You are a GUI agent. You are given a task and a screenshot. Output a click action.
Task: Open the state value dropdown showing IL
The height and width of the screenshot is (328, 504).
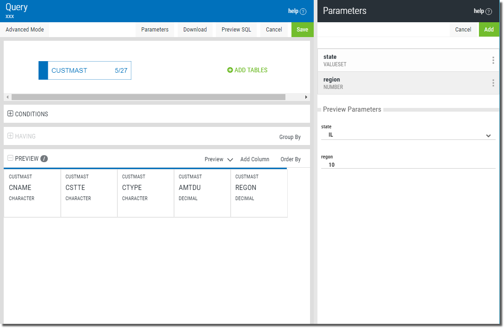pyautogui.click(x=408, y=135)
